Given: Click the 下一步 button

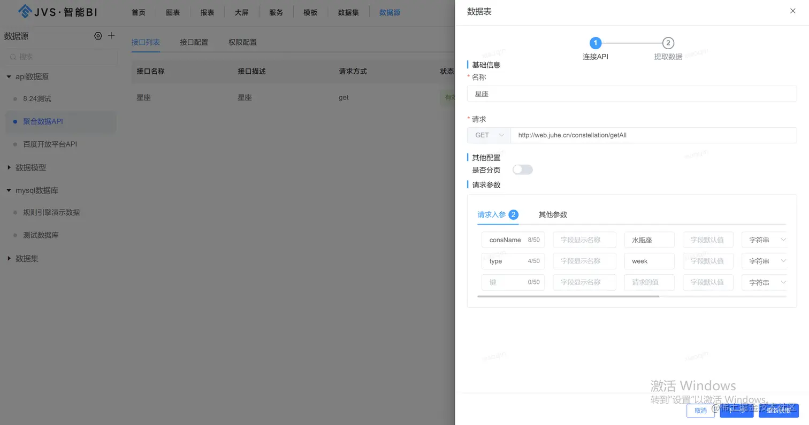Looking at the screenshot, I should [737, 411].
